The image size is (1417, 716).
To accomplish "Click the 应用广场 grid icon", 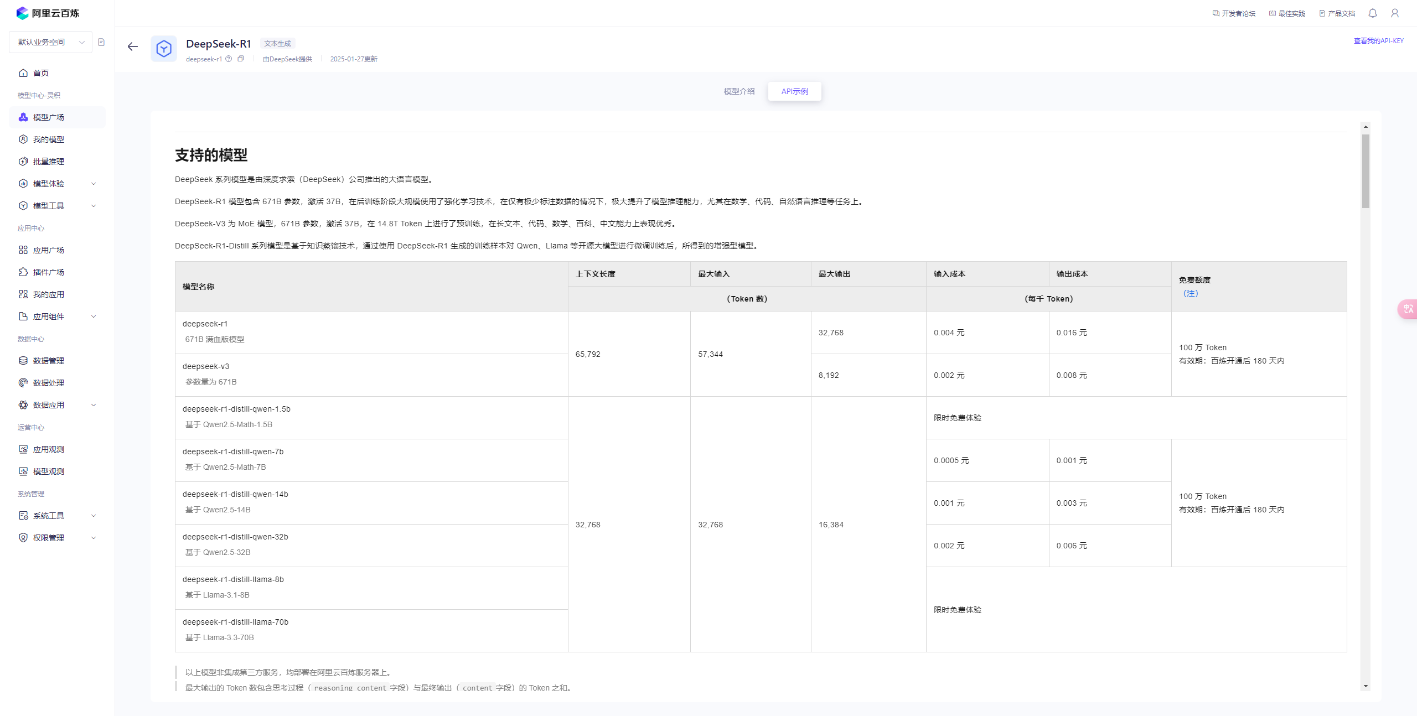I will 23,250.
